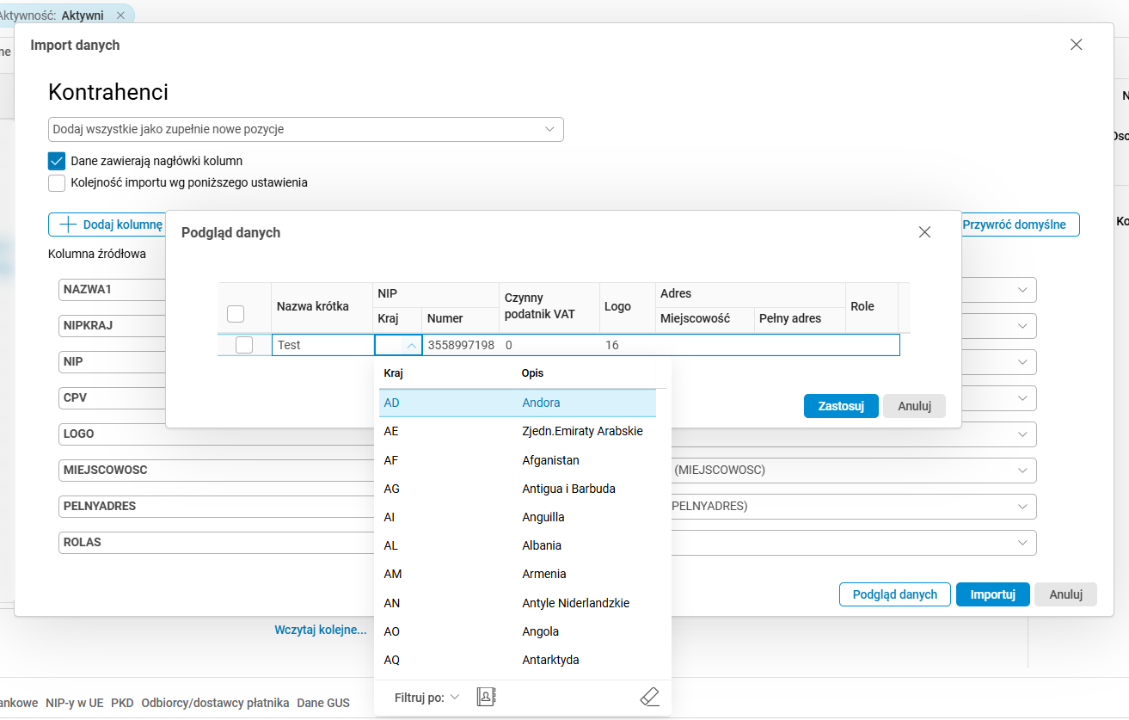The image size is (1129, 720).
Task: Close the Import danych window
Action: click(x=1076, y=45)
